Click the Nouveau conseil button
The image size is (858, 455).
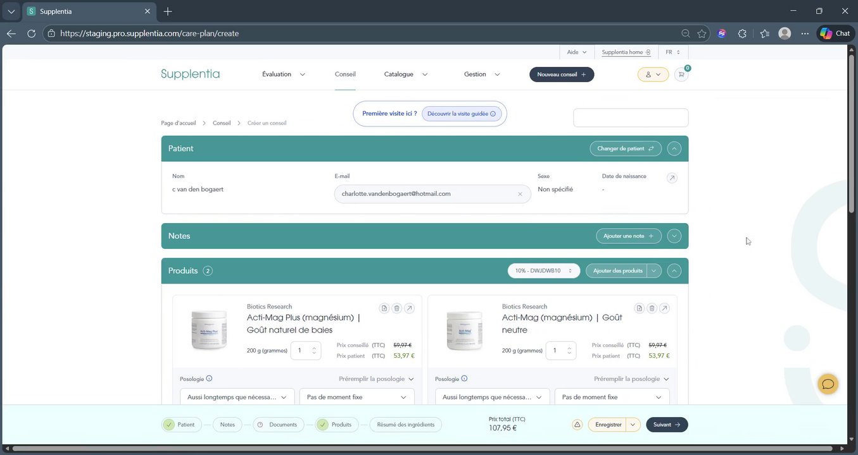pos(562,75)
